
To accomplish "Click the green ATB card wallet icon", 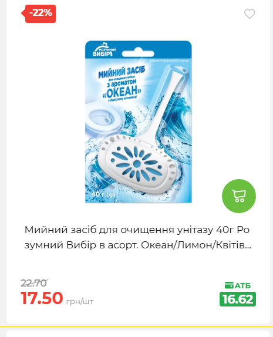I will [x=229, y=285].
